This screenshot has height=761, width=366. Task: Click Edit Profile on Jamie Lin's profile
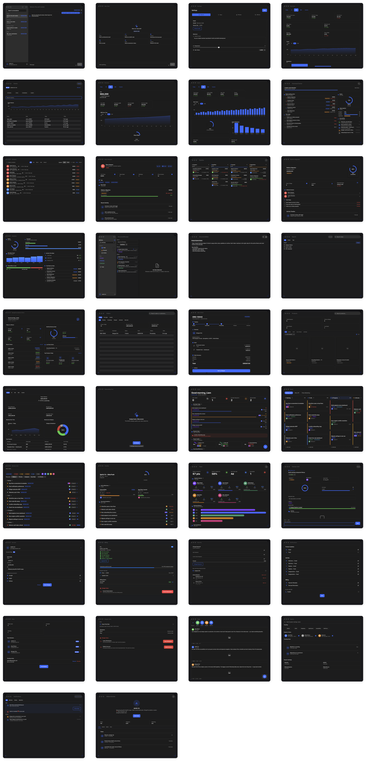tap(137, 716)
